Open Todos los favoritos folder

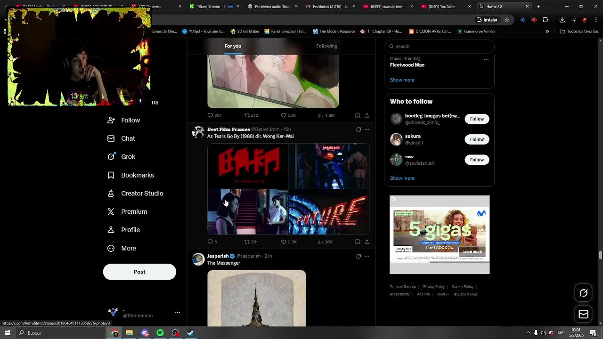pos(579,32)
